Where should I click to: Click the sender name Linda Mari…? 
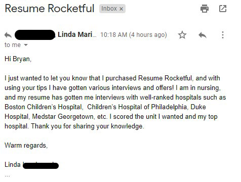click(x=77, y=34)
